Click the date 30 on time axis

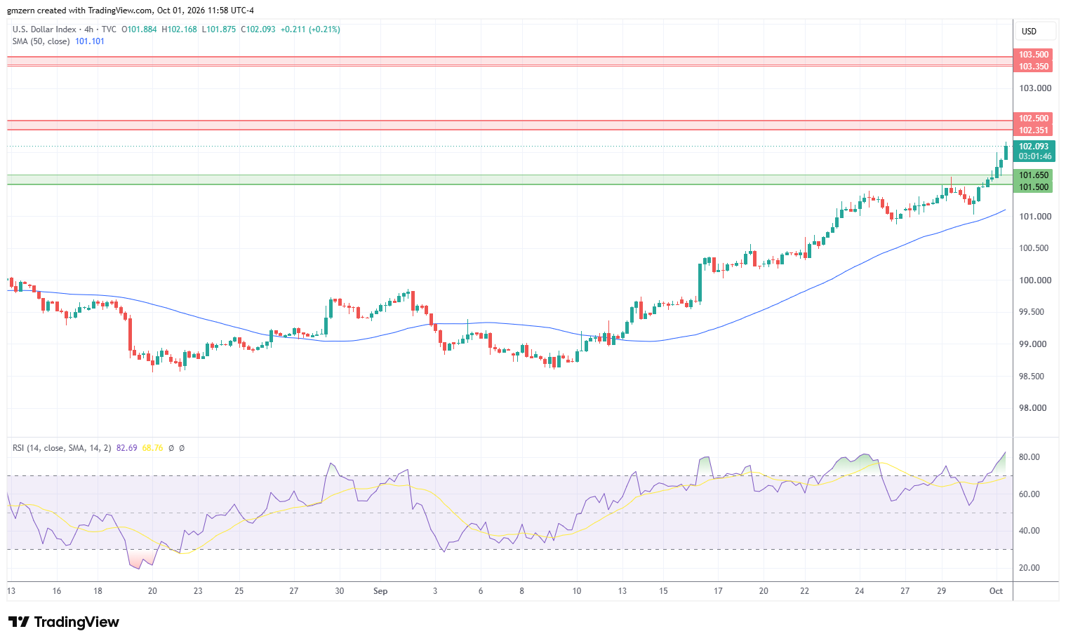coord(340,591)
